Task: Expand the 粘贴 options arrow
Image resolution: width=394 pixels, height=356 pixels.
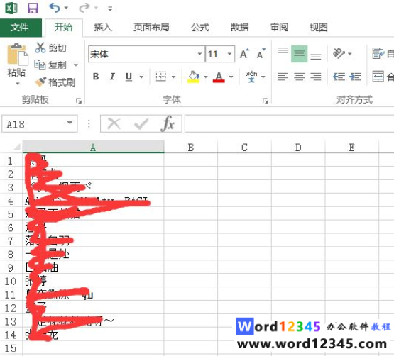Action: click(17, 84)
